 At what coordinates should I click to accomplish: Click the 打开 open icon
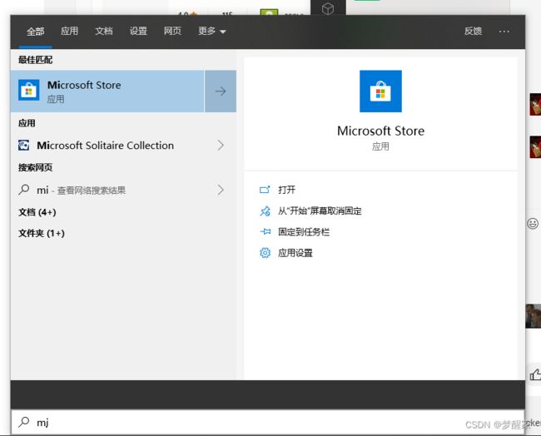265,190
